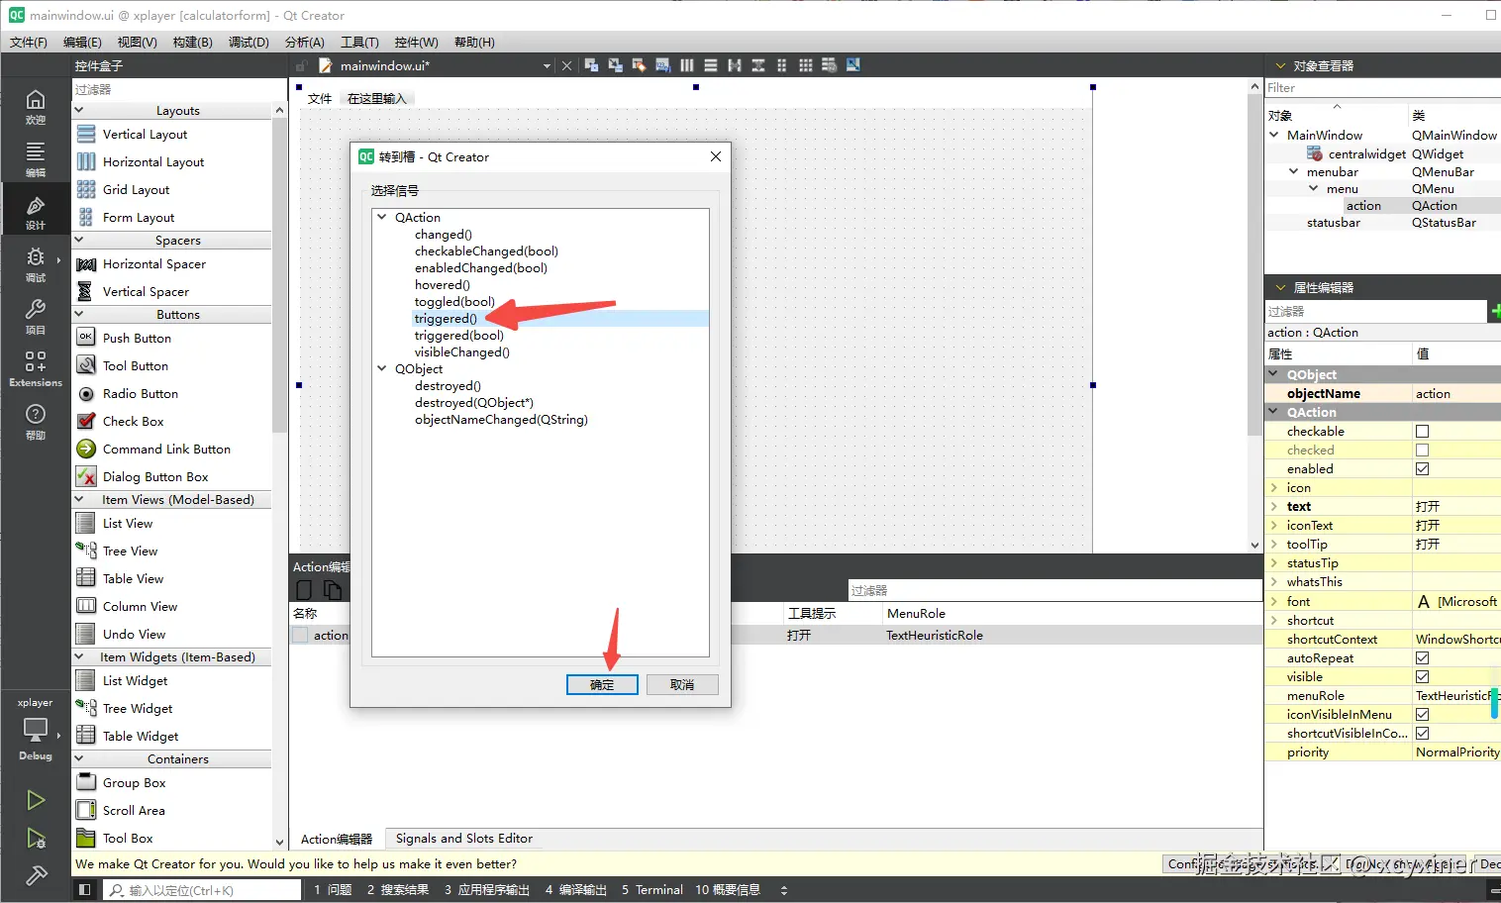Switch to Signals and Slots Editor tab
Image resolution: width=1501 pixels, height=903 pixels.
tap(463, 839)
